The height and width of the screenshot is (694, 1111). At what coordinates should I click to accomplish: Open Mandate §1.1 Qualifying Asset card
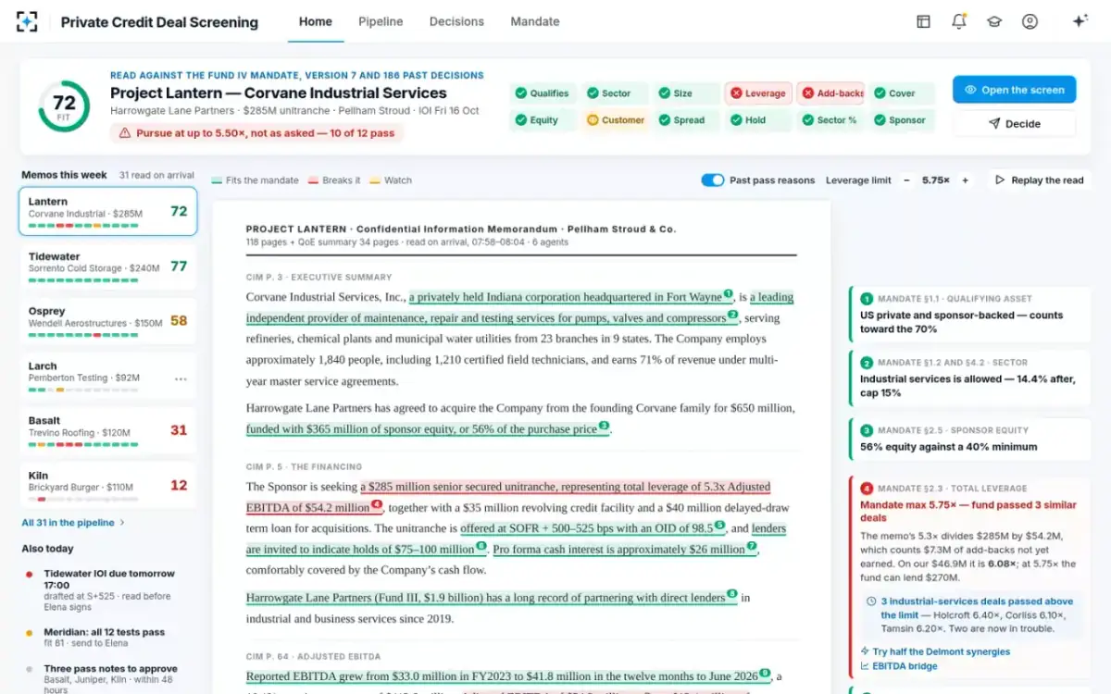pyautogui.click(x=969, y=314)
